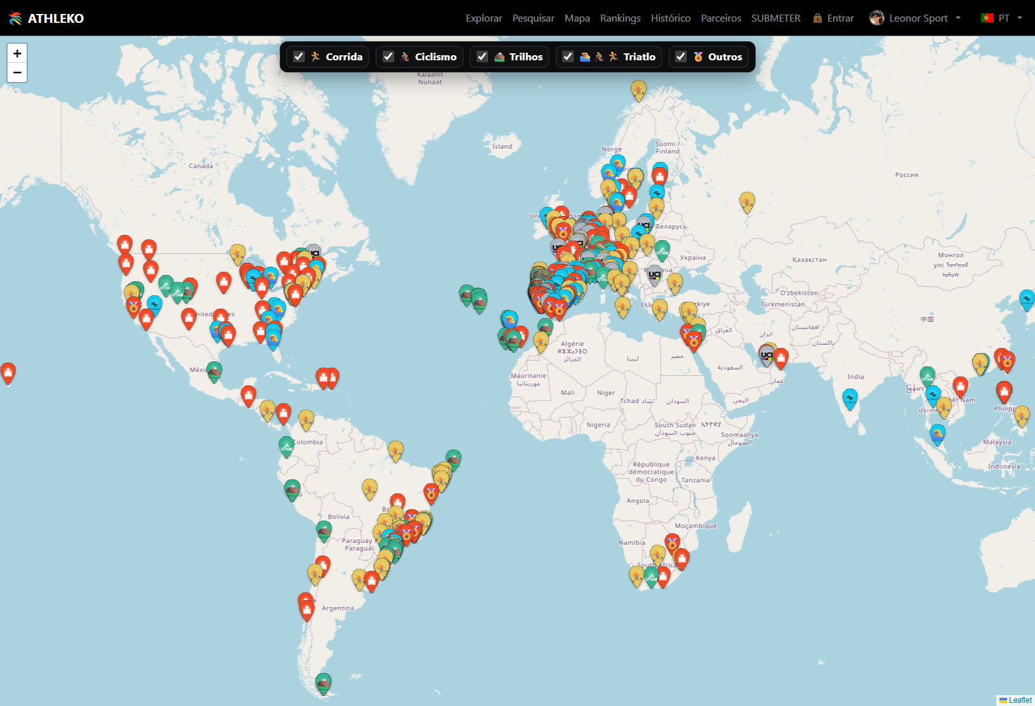This screenshot has height=706, width=1035.
Task: Open the Rankings menu item
Action: pos(620,18)
